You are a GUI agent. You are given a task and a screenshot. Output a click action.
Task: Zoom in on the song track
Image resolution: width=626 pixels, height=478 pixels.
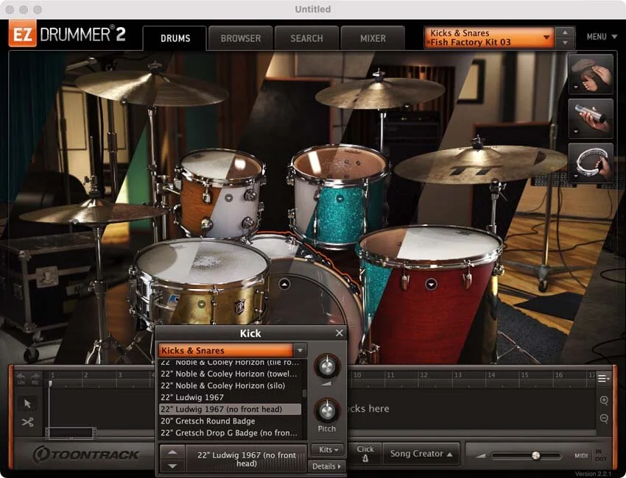[604, 401]
